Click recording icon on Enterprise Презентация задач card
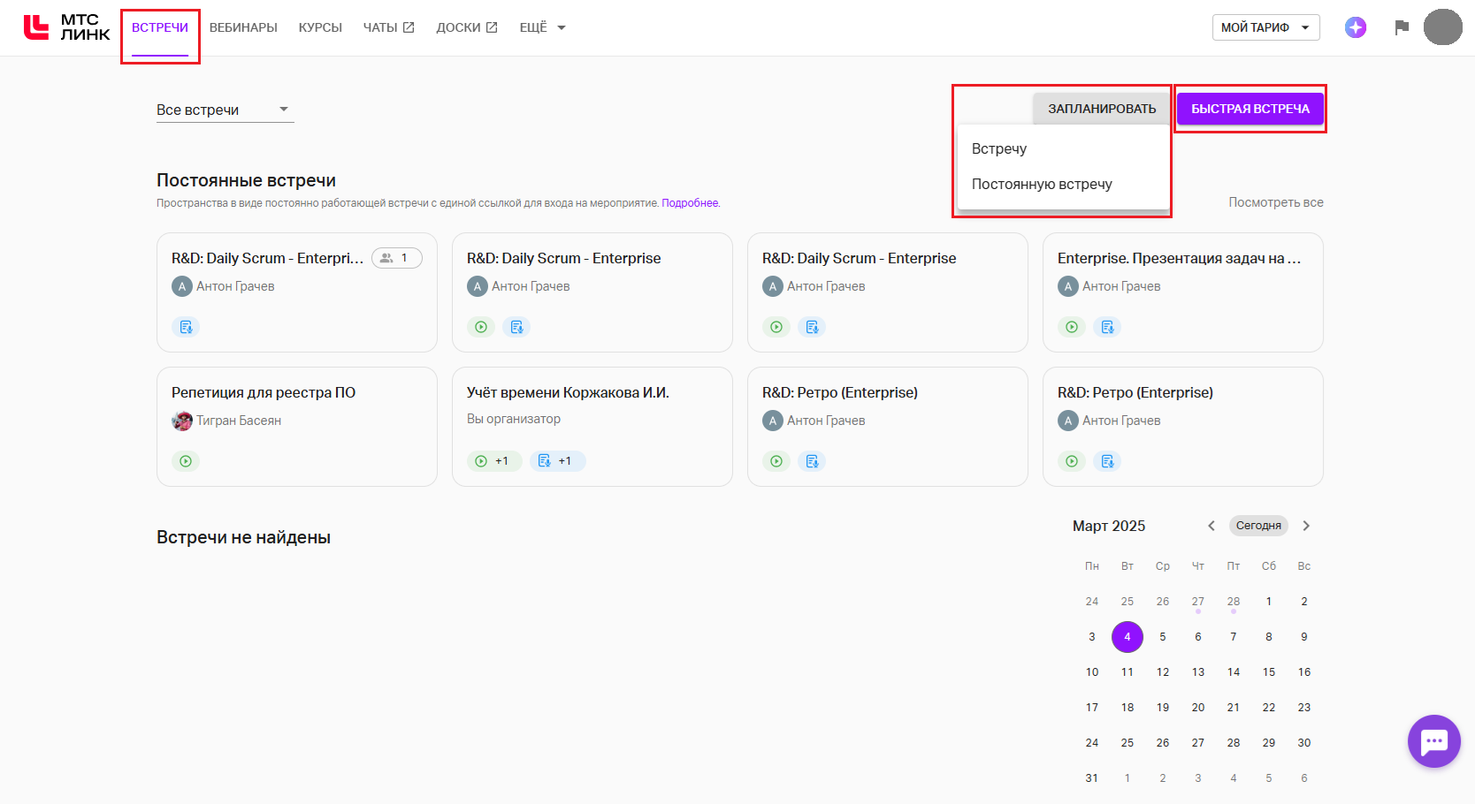Image resolution: width=1475 pixels, height=804 pixels. point(1072,327)
